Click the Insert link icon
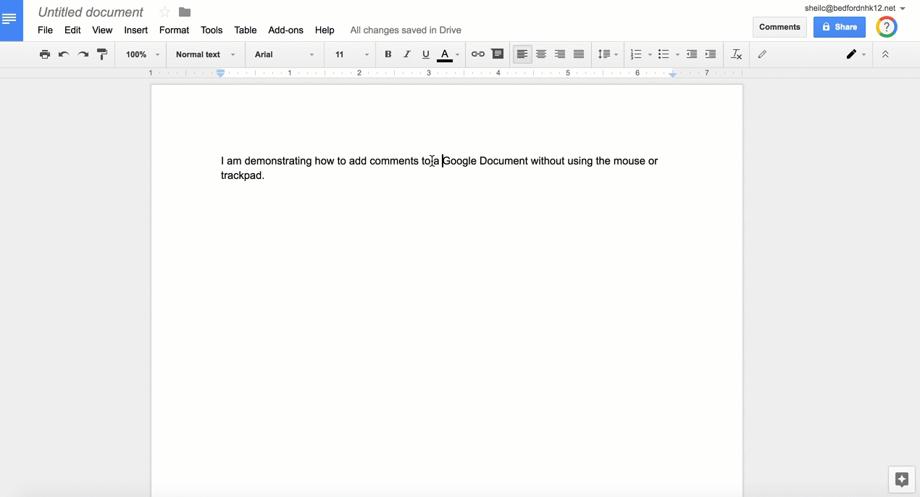920x497 pixels. 478,54
